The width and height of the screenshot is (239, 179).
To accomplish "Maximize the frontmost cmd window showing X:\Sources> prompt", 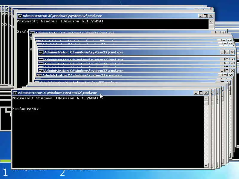I will point(201,93).
